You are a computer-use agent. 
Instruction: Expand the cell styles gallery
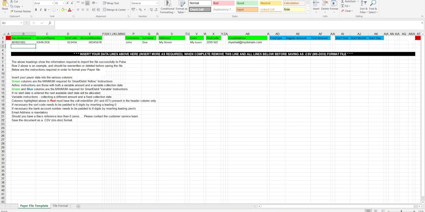point(308,11)
